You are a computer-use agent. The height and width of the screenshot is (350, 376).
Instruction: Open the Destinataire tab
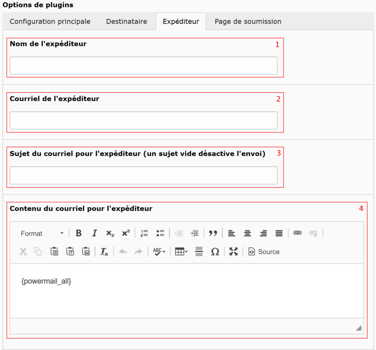[126, 22]
